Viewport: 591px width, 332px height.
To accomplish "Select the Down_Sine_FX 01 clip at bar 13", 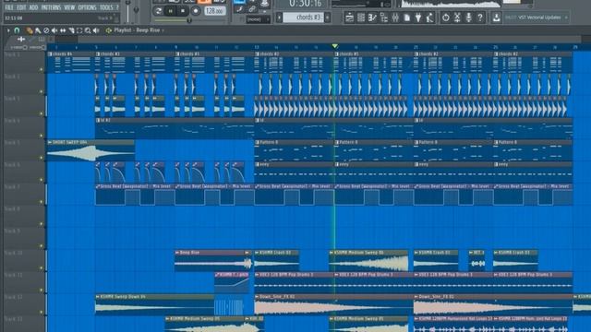I will [333, 305].
